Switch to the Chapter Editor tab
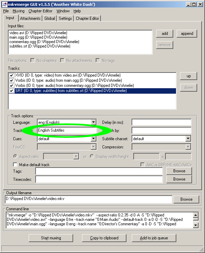Viewport: 205px width, 253px height. point(87,18)
